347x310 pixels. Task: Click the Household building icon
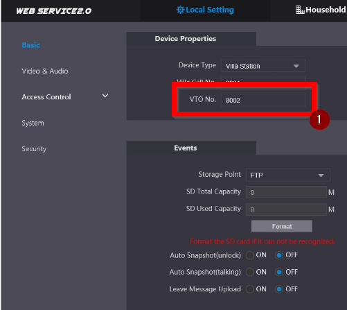(x=300, y=10)
